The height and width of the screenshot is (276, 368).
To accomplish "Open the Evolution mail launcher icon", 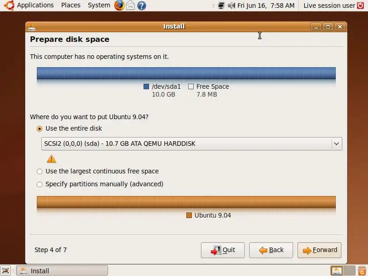I will (131, 6).
